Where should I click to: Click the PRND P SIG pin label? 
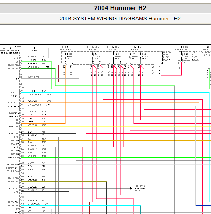(13, 171)
